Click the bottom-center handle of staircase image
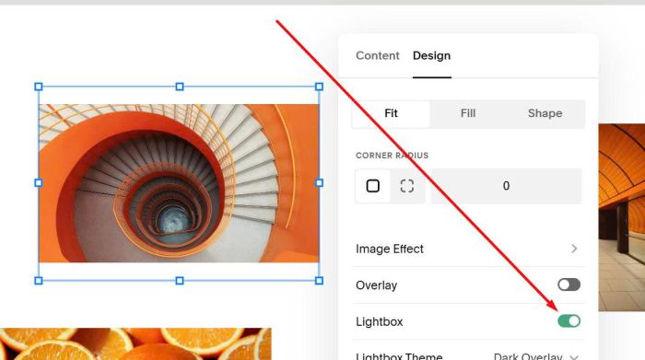 click(180, 281)
